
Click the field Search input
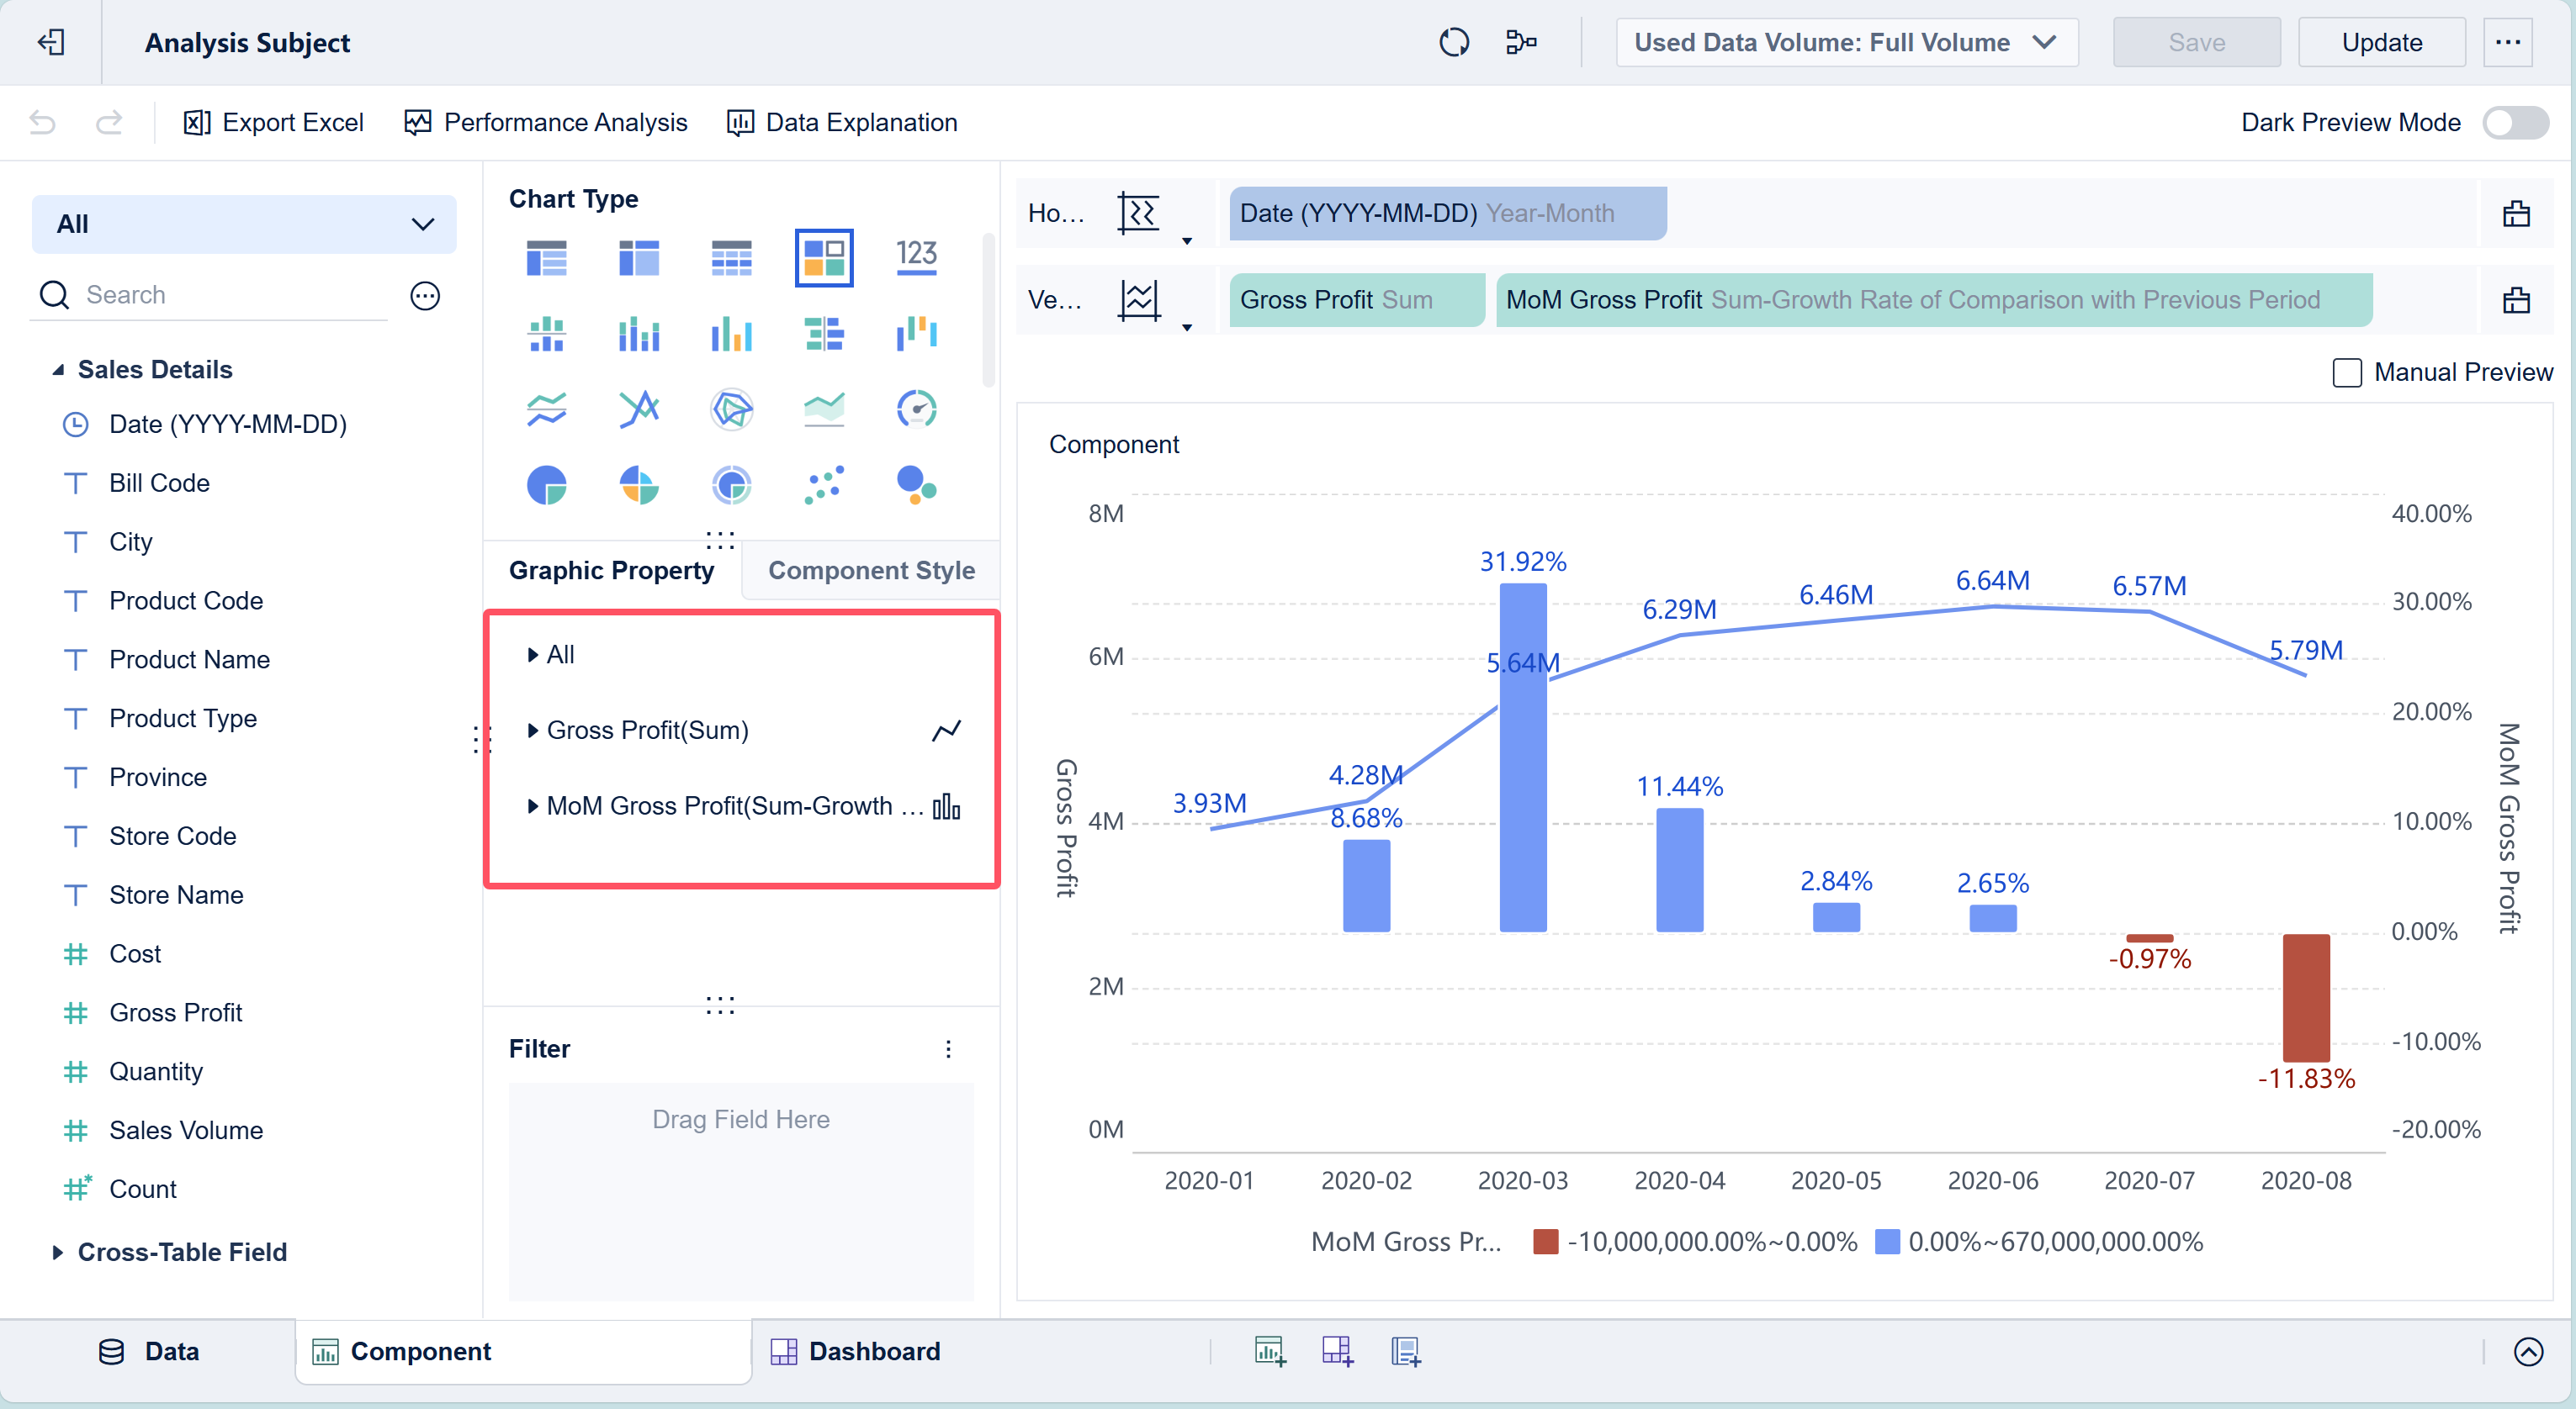click(209, 296)
